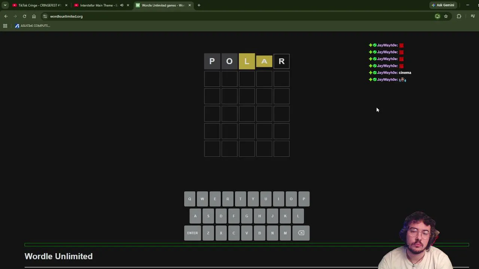This screenshot has height=269, width=479.
Task: Tap the E key on Wordle keyboard
Action: pyautogui.click(x=215, y=199)
